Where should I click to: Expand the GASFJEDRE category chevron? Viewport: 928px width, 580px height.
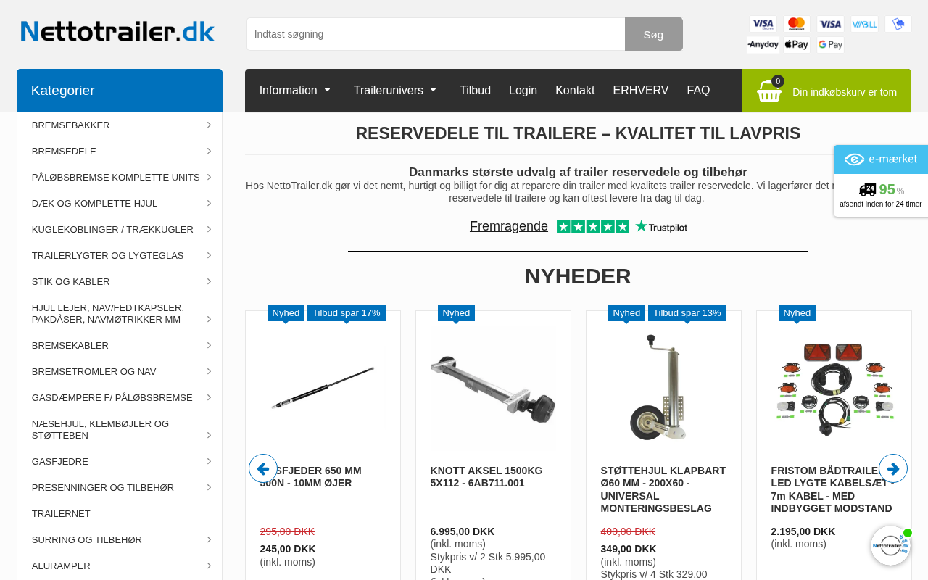click(209, 461)
